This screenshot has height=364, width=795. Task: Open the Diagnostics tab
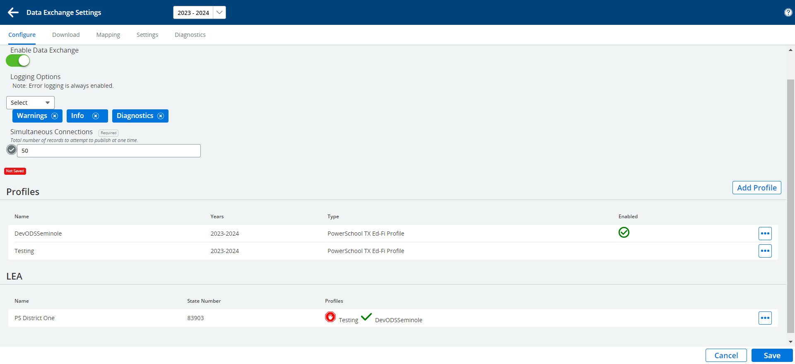click(190, 35)
